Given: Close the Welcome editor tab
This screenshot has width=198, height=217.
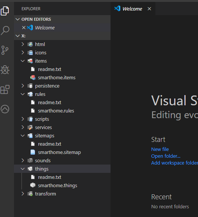Looking at the screenshot, I should pyautogui.click(x=149, y=9).
